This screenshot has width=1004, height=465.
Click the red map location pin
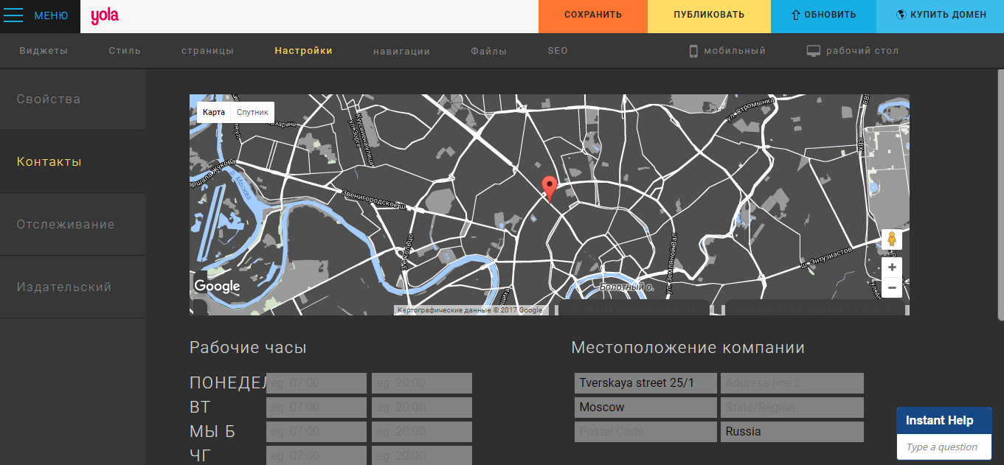[549, 187]
